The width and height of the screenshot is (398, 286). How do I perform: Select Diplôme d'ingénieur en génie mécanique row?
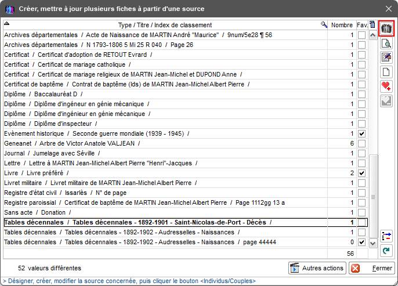165,114
